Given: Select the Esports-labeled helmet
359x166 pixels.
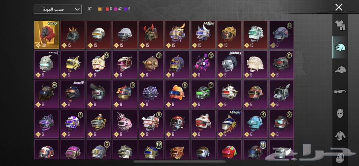Looking at the screenshot, I should [73, 94].
